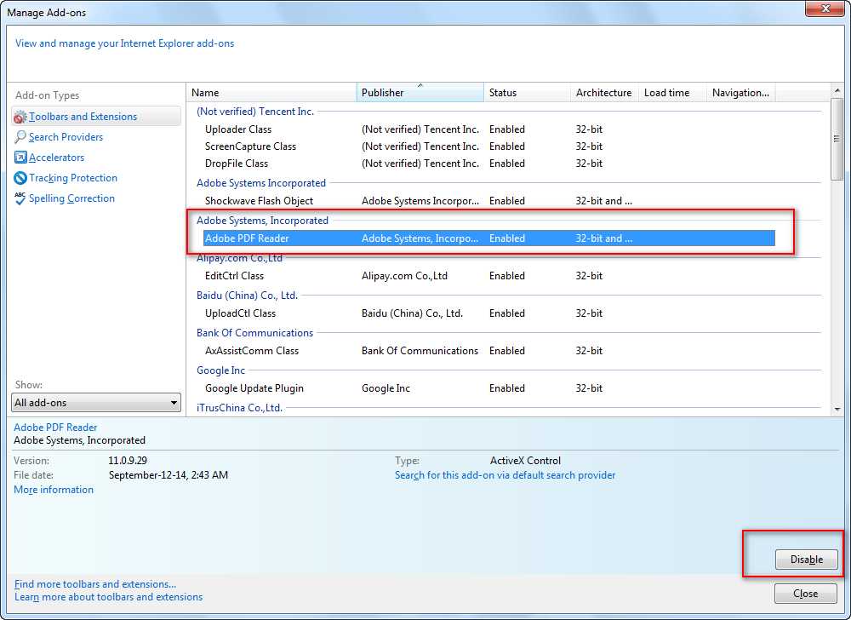Click the Alipay.com Co.,Ltd group header

click(x=239, y=258)
